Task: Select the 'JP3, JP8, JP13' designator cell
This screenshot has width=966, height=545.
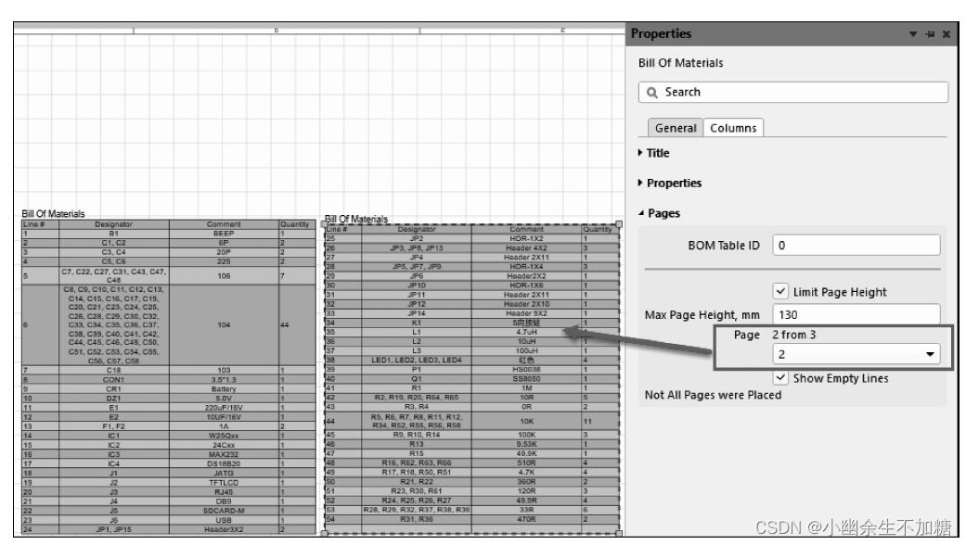Action: (417, 247)
